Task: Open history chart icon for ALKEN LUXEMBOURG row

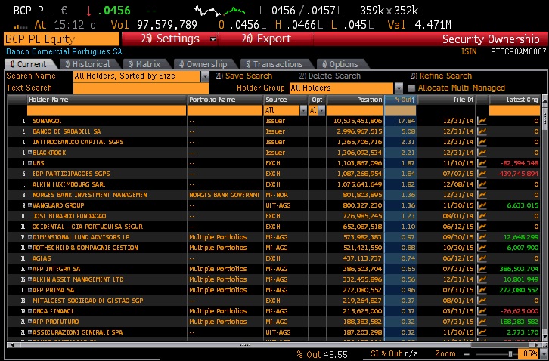Action: (482, 184)
